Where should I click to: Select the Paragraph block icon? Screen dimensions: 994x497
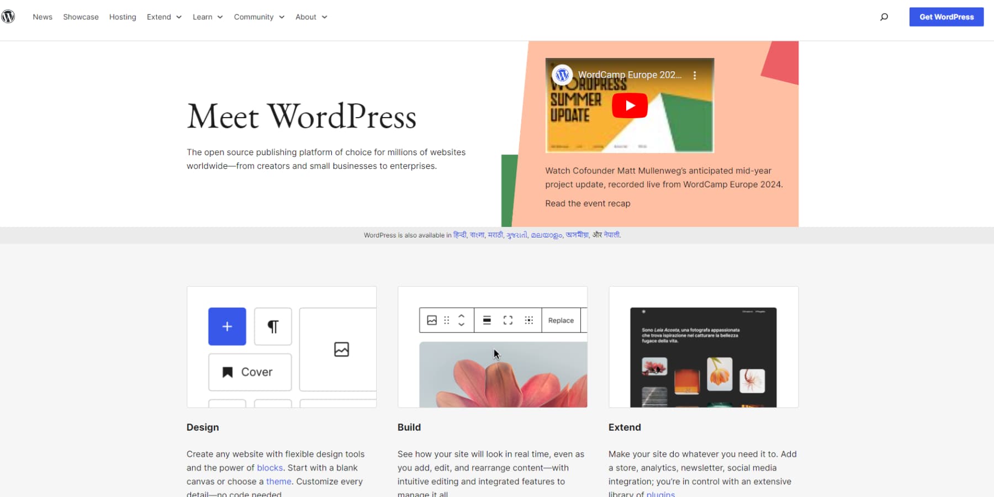pyautogui.click(x=272, y=326)
